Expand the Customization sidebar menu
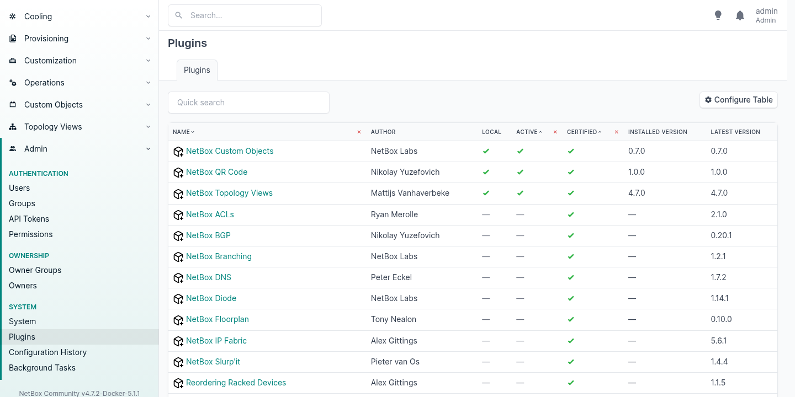795x397 pixels. [79, 61]
